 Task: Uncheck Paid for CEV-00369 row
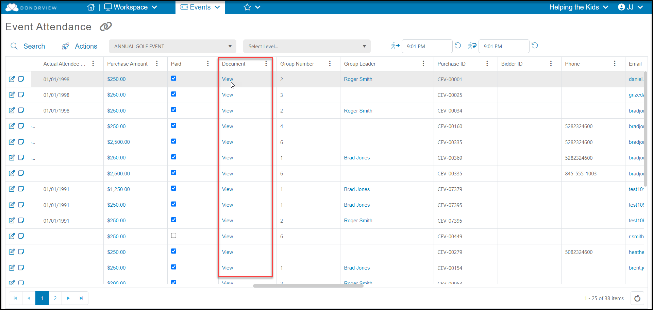coord(174,157)
